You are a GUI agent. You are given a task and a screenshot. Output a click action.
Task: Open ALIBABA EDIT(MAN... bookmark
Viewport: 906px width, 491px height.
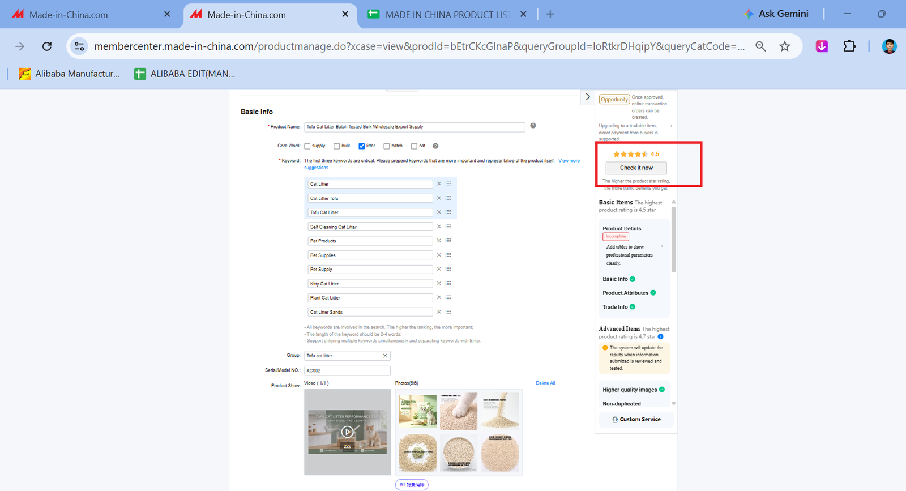(x=185, y=74)
